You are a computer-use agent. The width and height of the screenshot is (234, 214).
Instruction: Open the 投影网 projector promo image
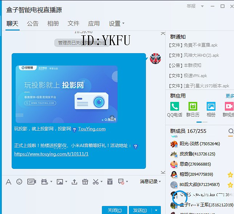[67, 94]
